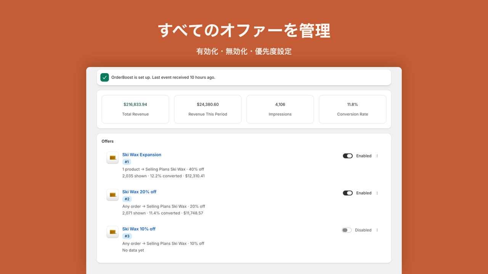Open more actions menu for Ski Wax 20% off
Viewport: 488px width, 274px height.
[x=377, y=193]
